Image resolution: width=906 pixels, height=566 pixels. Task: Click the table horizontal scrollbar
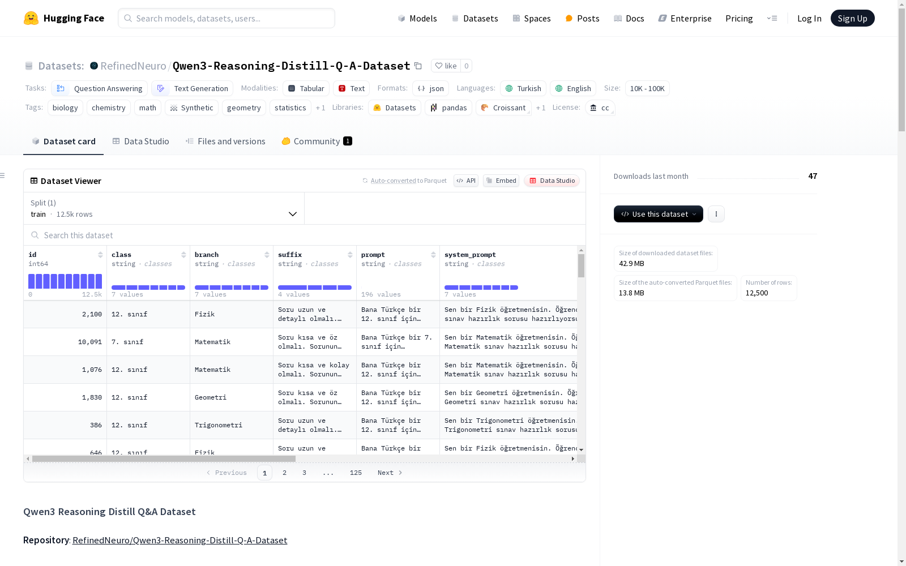click(164, 458)
